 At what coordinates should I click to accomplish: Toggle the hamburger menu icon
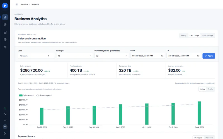click(16, 4)
